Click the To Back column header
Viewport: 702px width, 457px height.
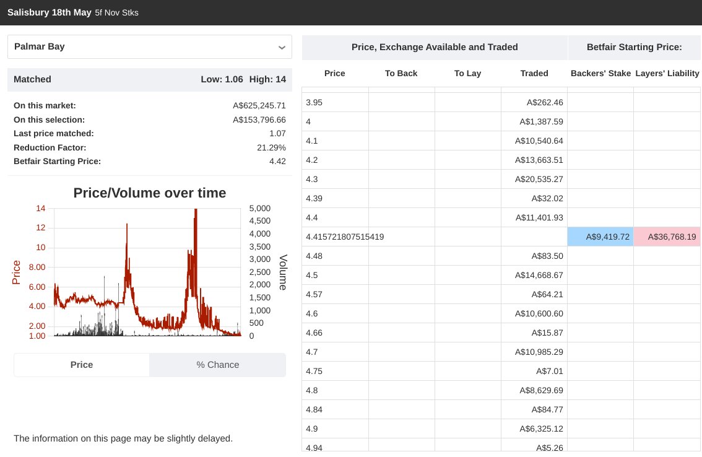tap(401, 74)
